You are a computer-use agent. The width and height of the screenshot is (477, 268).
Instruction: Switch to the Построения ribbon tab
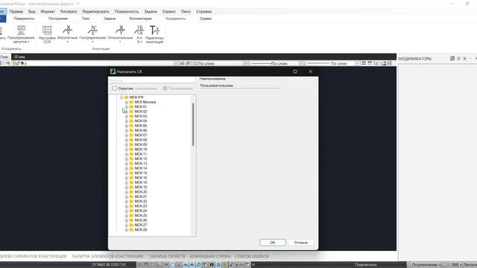[58, 19]
